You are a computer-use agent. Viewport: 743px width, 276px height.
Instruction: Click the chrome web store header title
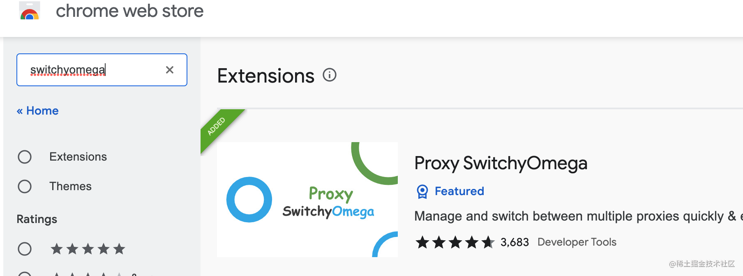[130, 11]
